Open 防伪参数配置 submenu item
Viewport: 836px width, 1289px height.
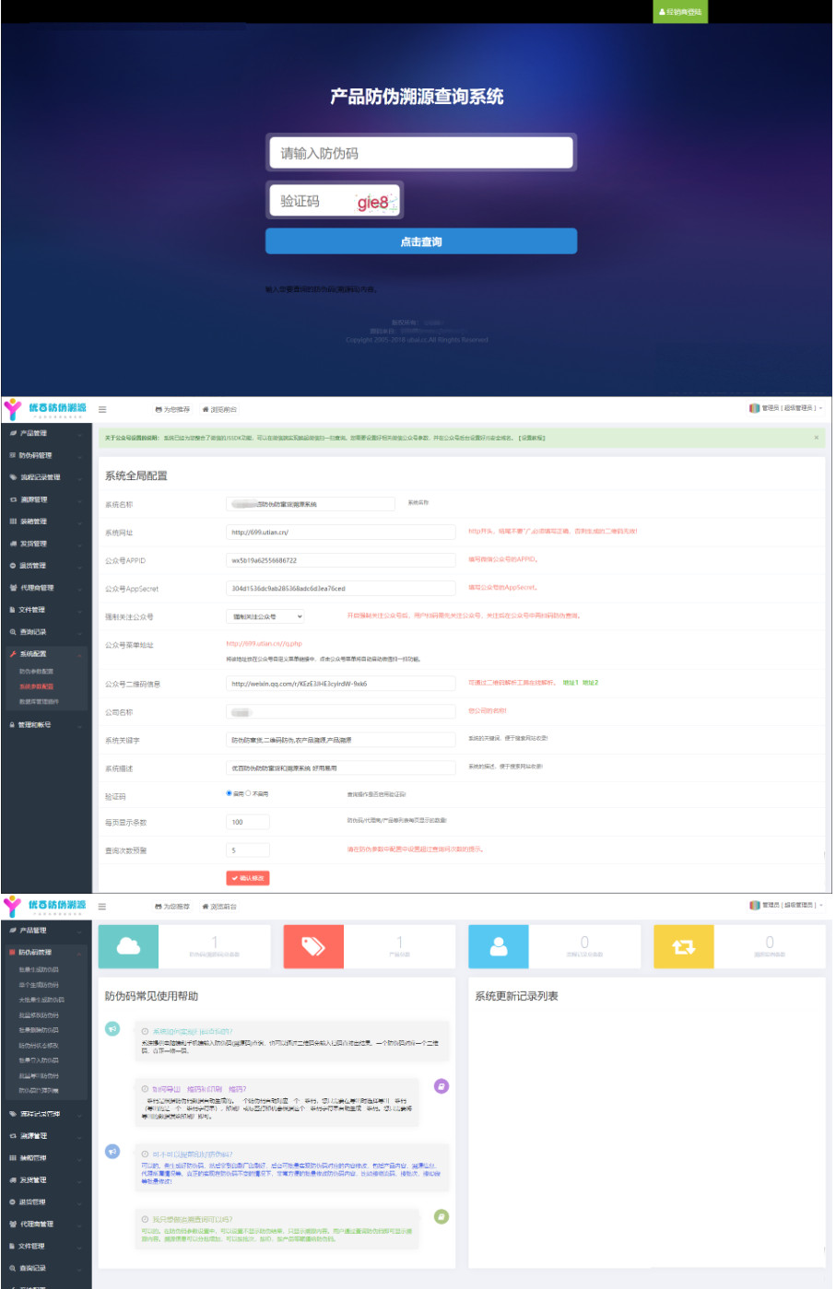click(37, 672)
